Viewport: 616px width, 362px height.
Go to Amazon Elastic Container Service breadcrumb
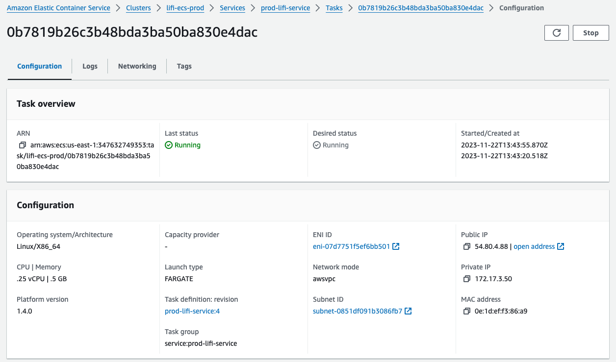[58, 8]
